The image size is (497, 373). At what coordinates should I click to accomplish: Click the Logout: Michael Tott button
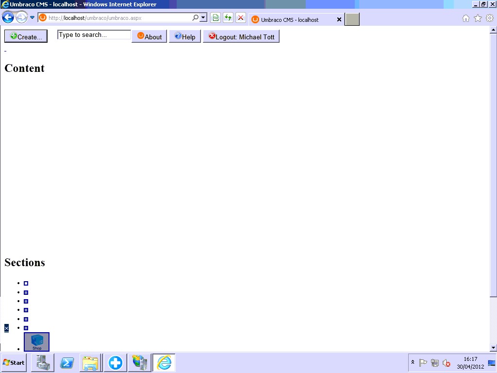(x=241, y=37)
